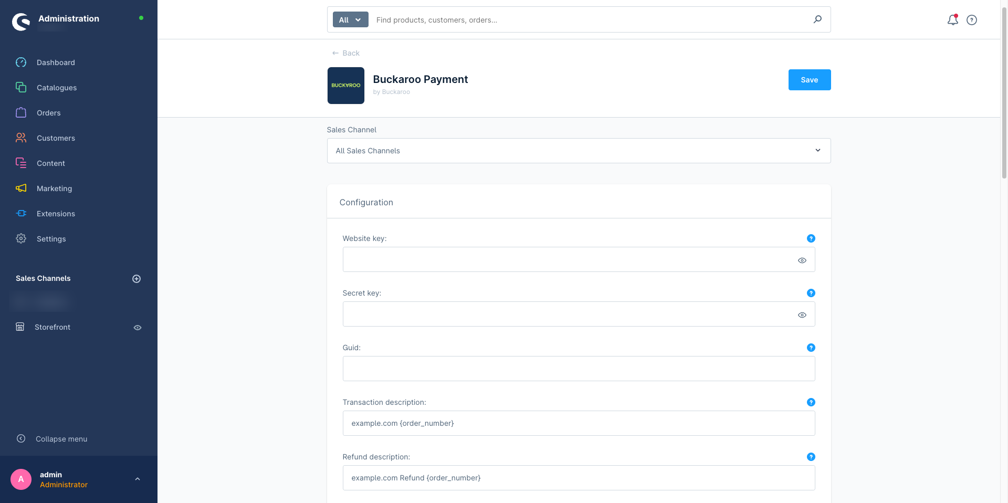Focus the Refund description input
Image resolution: width=1008 pixels, height=503 pixels.
579,478
